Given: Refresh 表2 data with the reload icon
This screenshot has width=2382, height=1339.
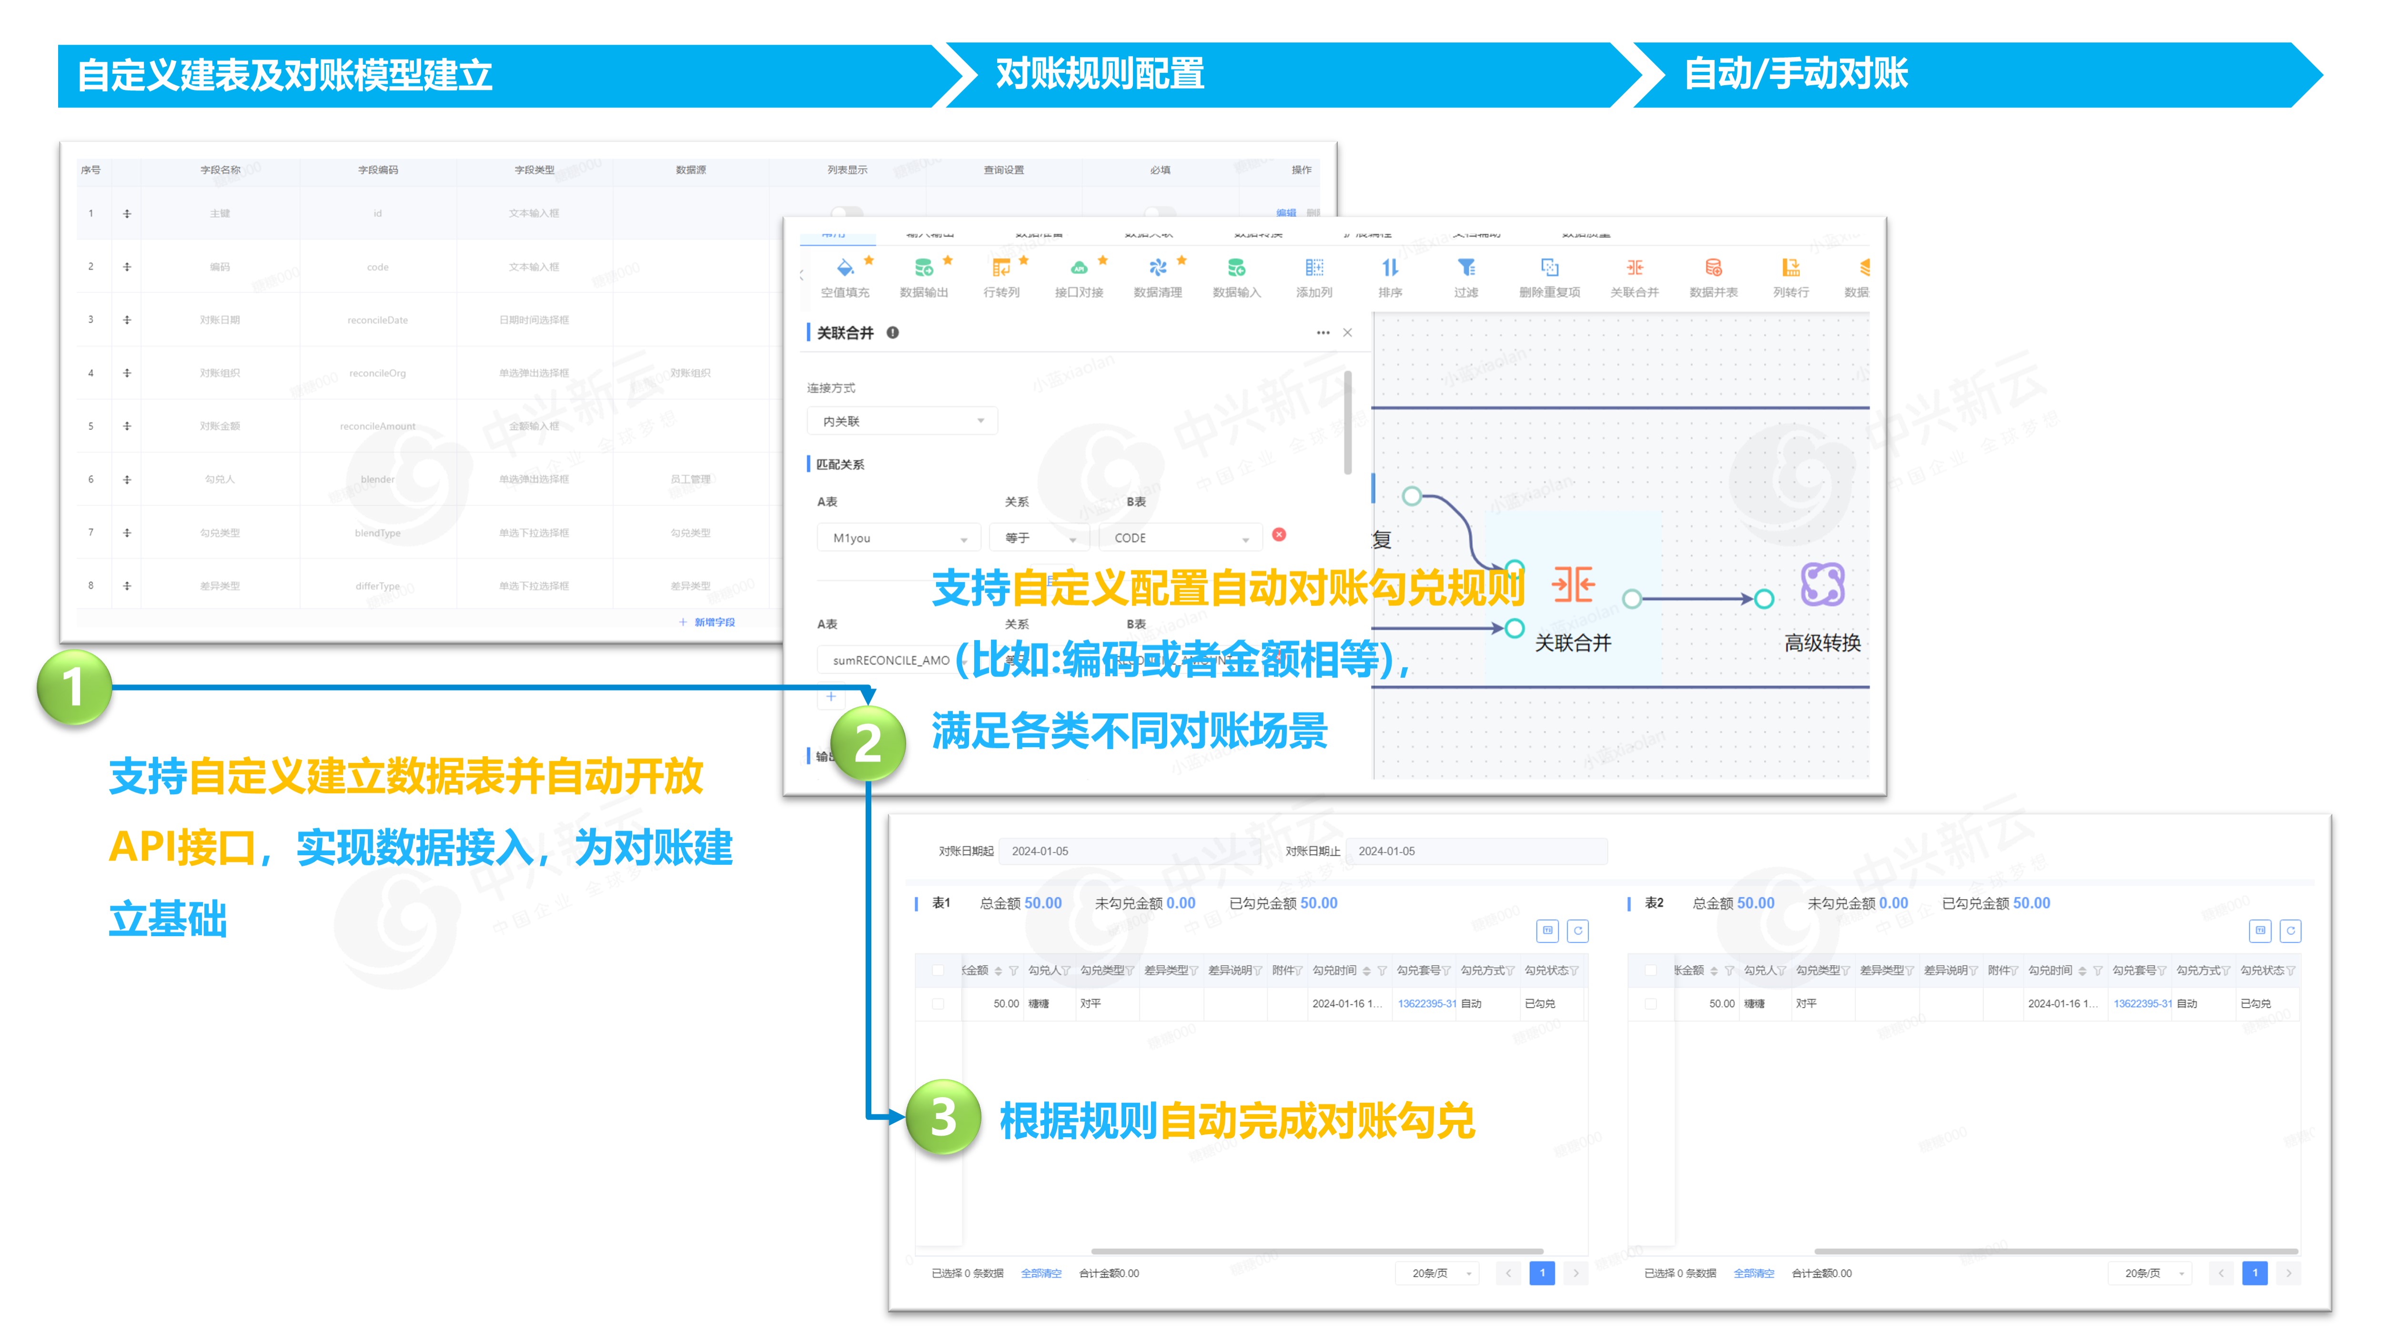Looking at the screenshot, I should tap(2291, 930).
